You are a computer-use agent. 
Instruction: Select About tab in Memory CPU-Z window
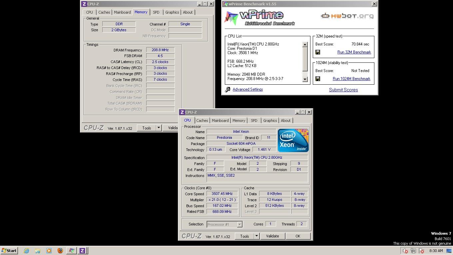point(188,12)
